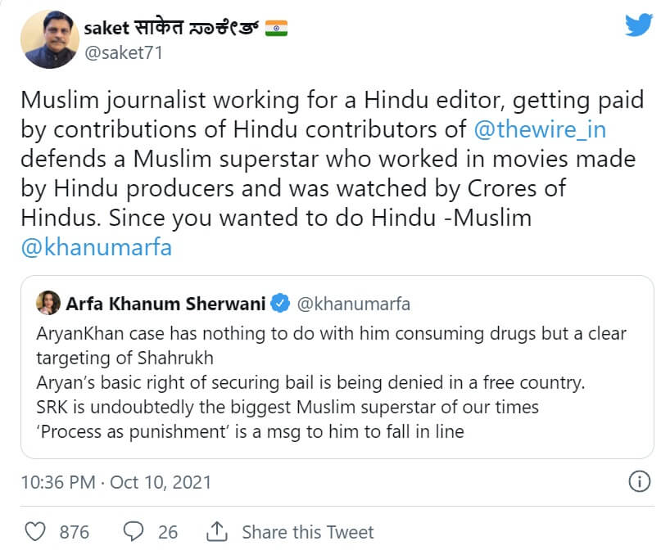
Task: Open saket's profile picture
Action: click(x=49, y=40)
